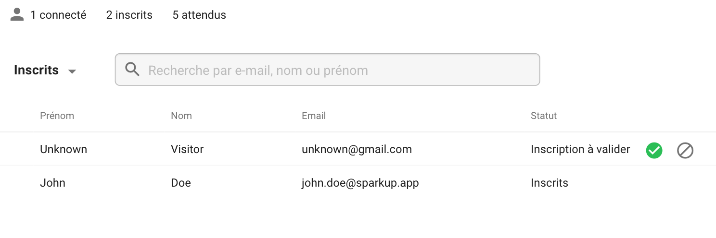Viewport: 716px width, 238px height.
Task: Click the magnifier search icon
Action: pyautogui.click(x=132, y=70)
